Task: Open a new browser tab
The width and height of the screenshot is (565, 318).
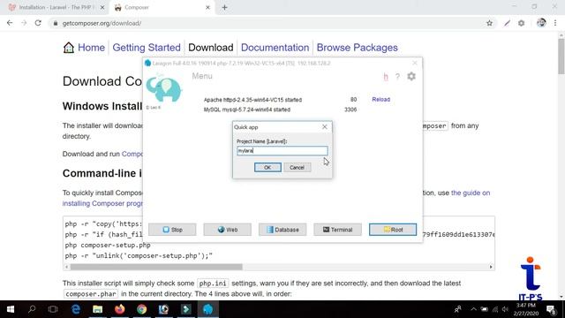Action: [x=224, y=7]
